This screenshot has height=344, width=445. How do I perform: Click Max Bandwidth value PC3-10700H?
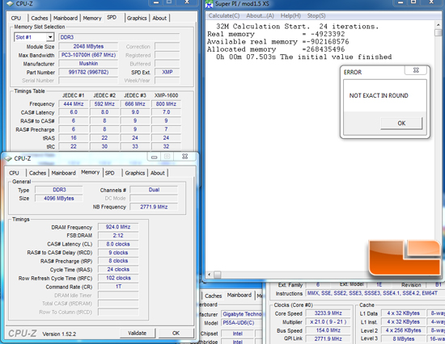88,55
